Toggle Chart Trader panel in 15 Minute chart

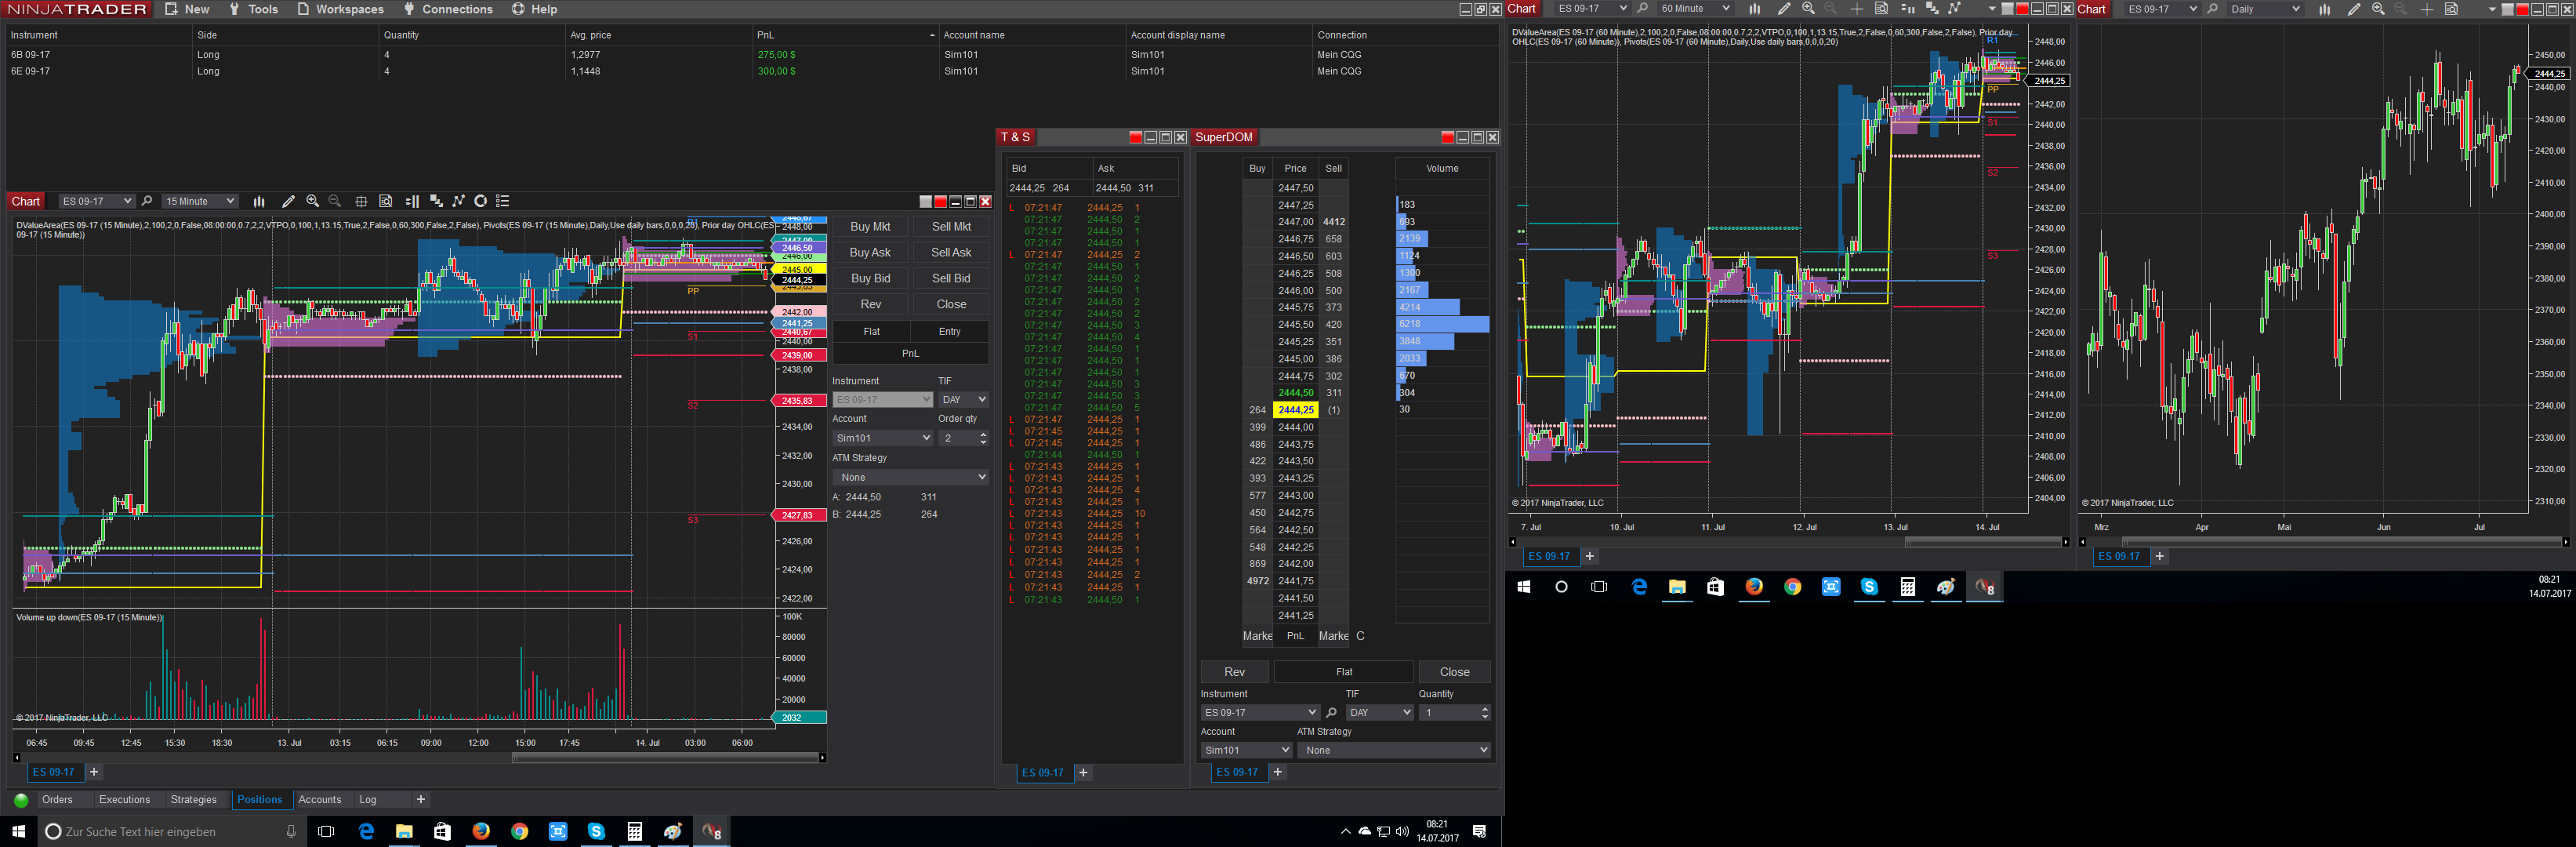coord(411,201)
